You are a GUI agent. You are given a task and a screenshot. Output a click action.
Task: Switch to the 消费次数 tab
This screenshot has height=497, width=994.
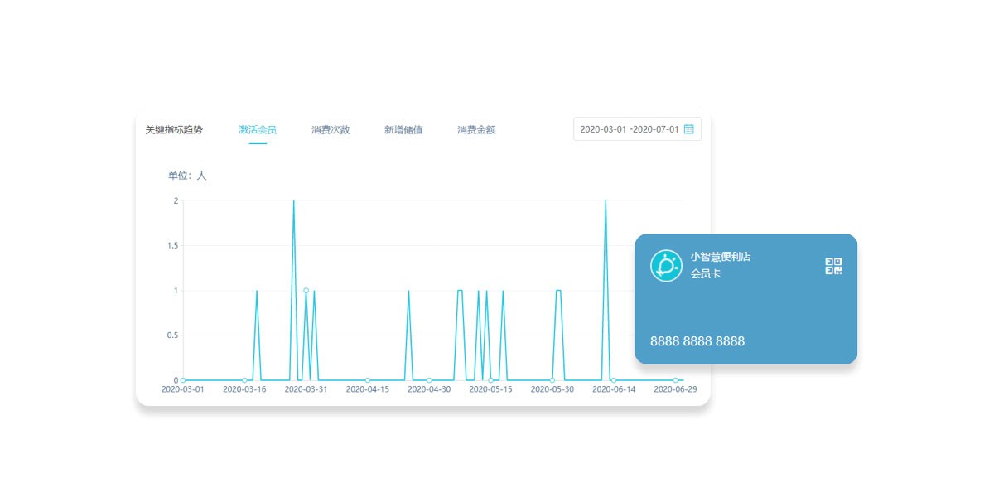[331, 130]
